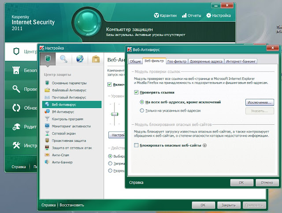Viewport: 282px width, 213px height.
Task: Click Центр защиты heading in settings list
Action: pos(58,75)
